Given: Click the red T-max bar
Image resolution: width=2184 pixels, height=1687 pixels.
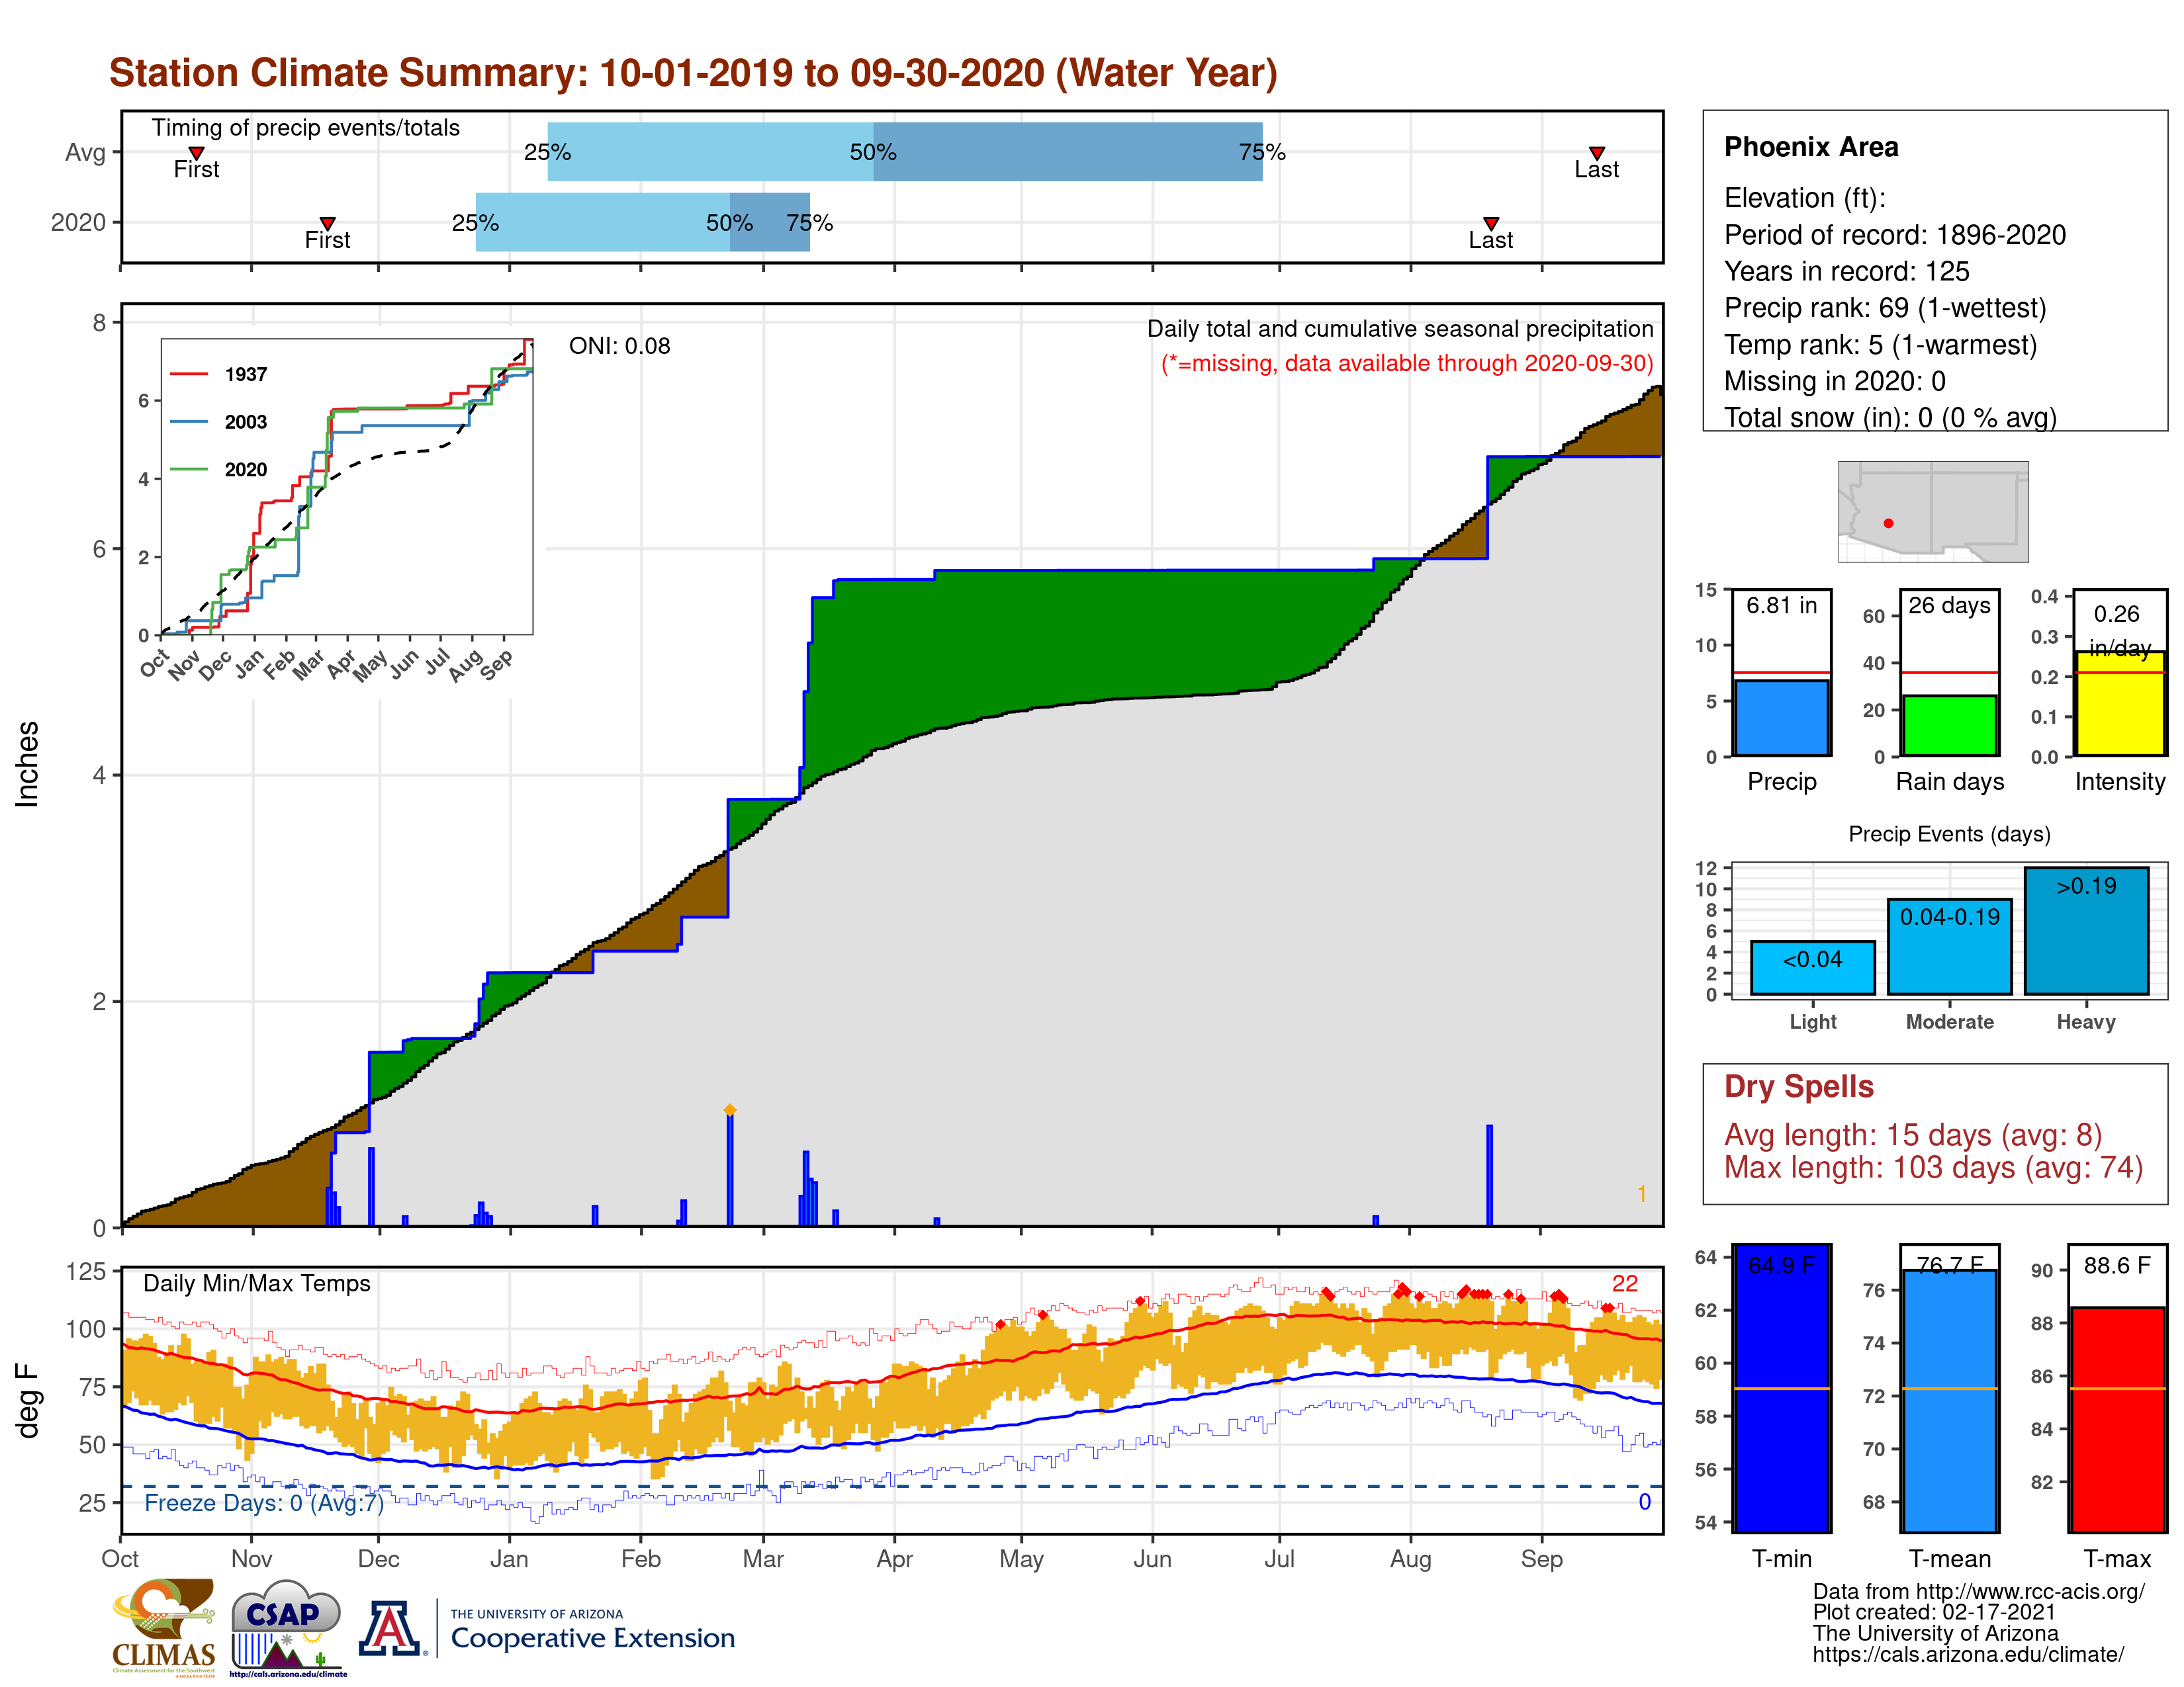Looking at the screenshot, I should click(x=2118, y=1419).
